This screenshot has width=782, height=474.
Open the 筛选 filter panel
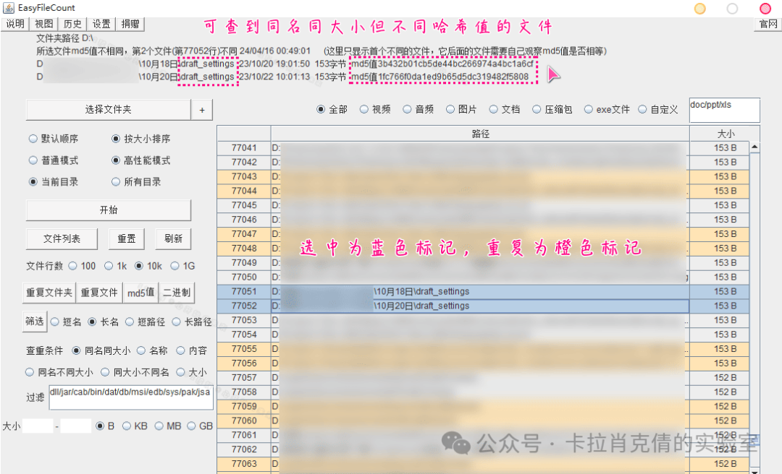click(34, 321)
